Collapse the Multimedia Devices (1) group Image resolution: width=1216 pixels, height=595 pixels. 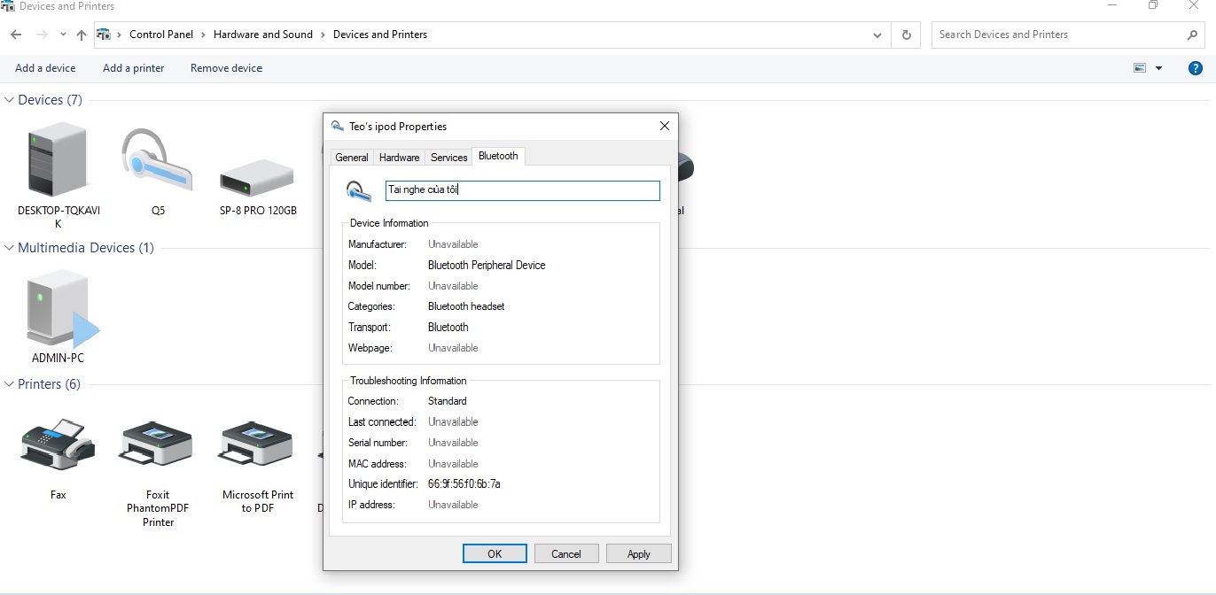[10, 248]
